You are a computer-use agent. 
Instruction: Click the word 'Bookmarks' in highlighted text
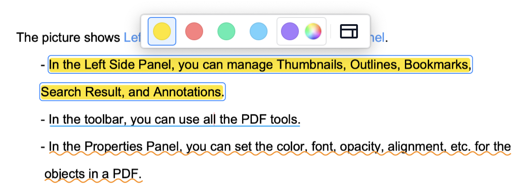pos(437,65)
